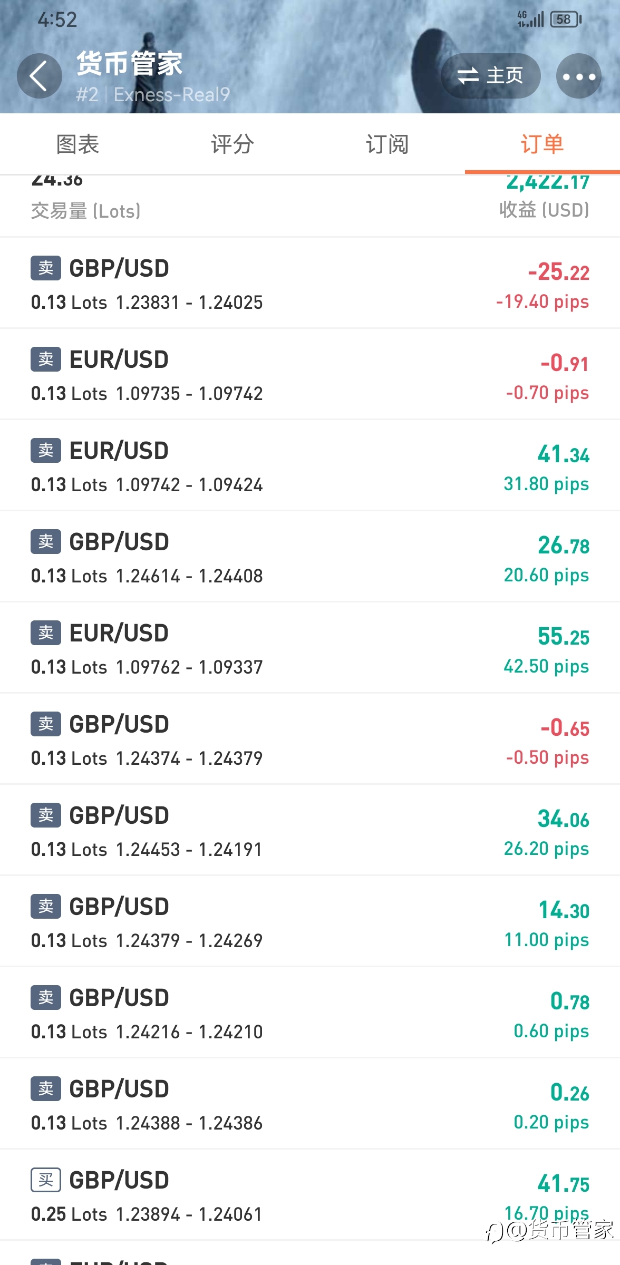Image resolution: width=620 pixels, height=1265 pixels.
Task: Switch to the 图表 tab
Action: (x=77, y=144)
